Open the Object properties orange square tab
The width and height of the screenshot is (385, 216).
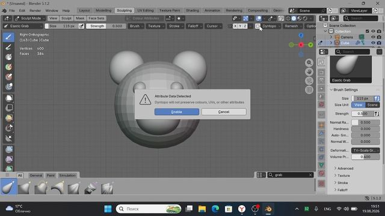321,125
